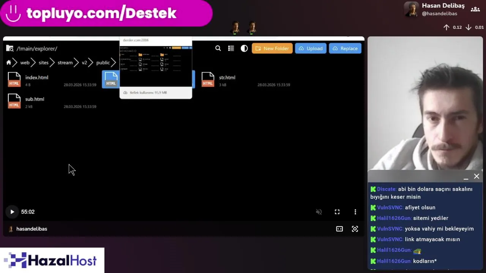Viewport: 486px width, 273px height.
Task: Click the download speed arrow indicator
Action: click(469, 27)
